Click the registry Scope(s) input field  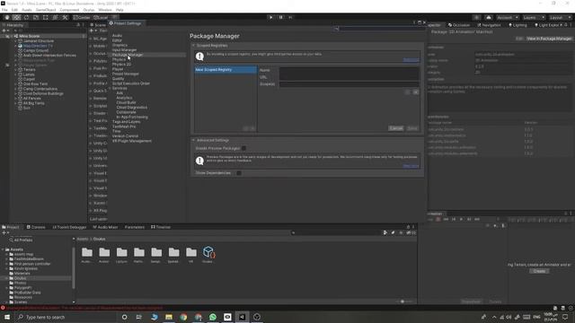(x=349, y=84)
